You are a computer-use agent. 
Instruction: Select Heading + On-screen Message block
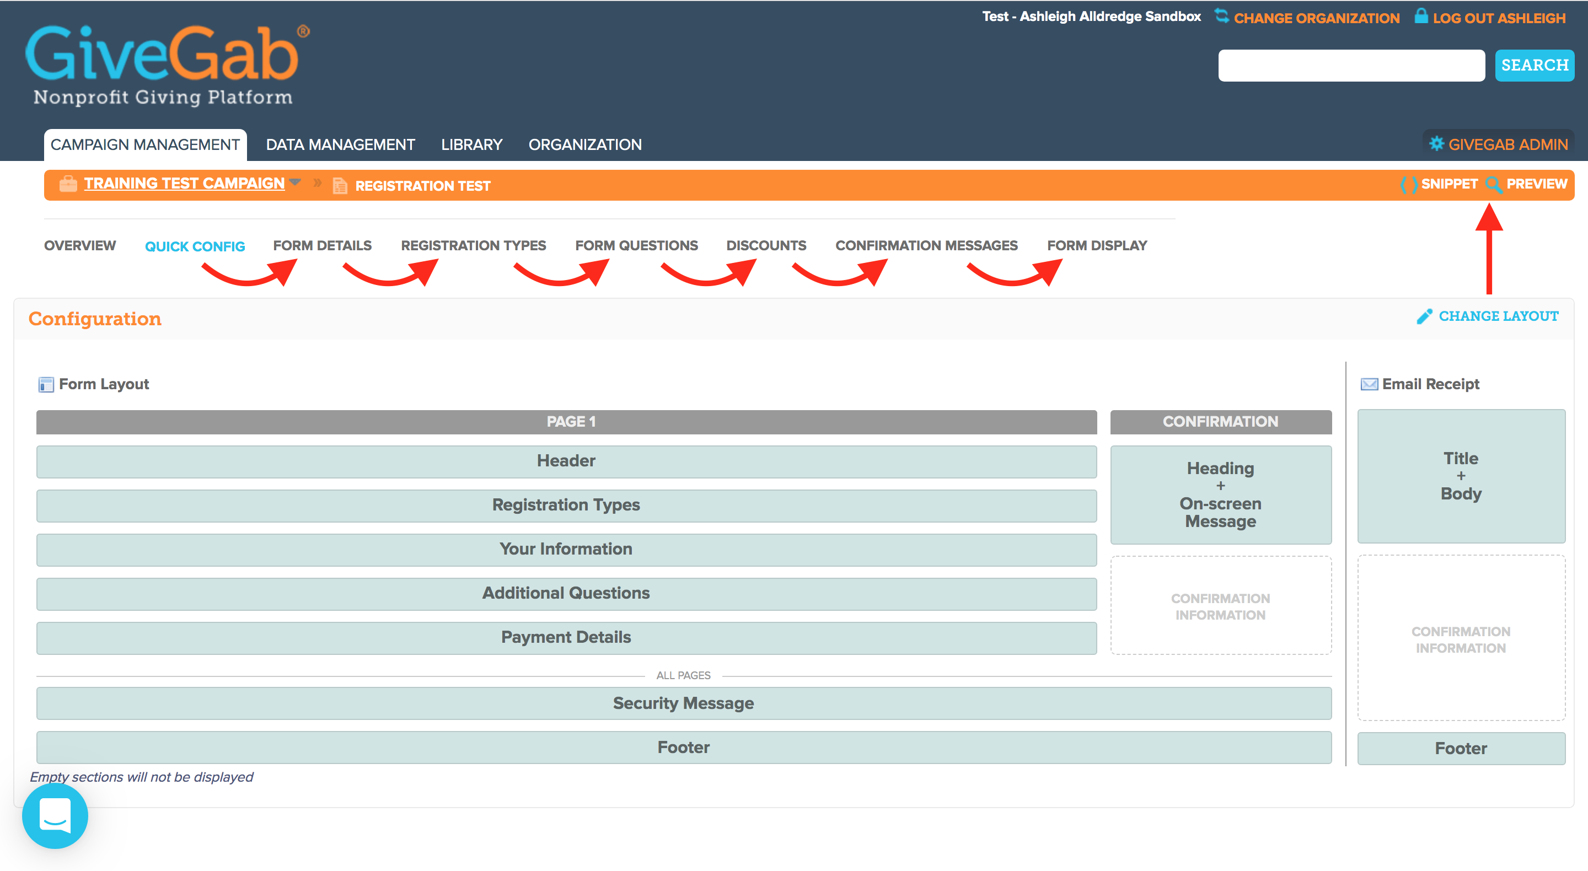click(1221, 495)
